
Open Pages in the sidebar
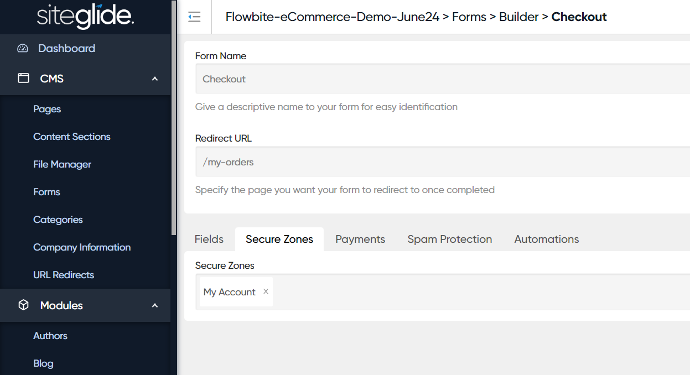coord(47,109)
